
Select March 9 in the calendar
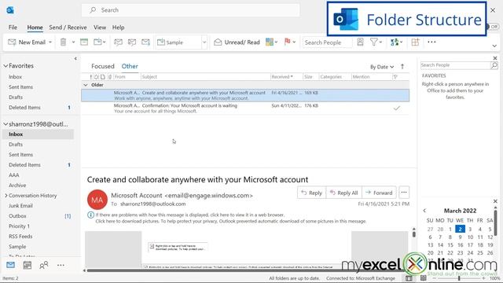(x=460, y=237)
